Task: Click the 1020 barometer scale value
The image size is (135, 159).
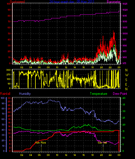Action: [x=125, y=10]
